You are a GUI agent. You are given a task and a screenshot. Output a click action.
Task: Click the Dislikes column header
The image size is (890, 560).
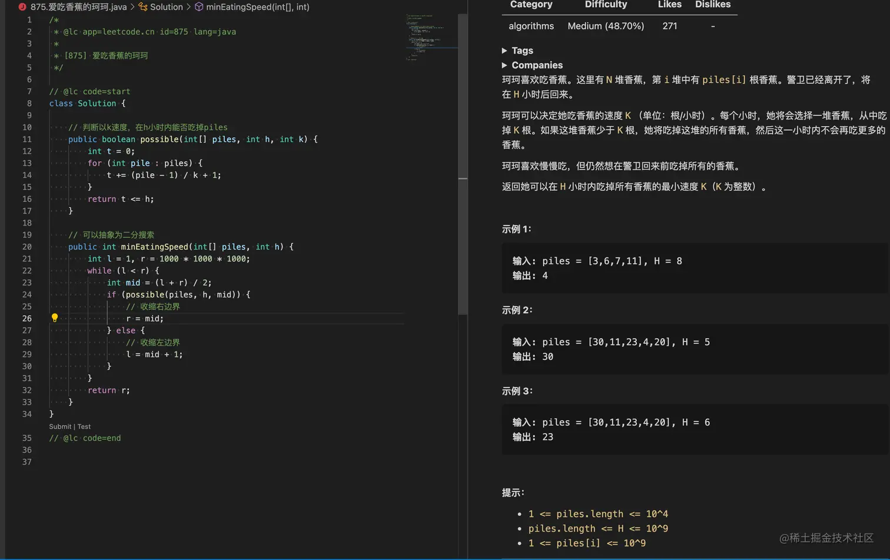713,5
